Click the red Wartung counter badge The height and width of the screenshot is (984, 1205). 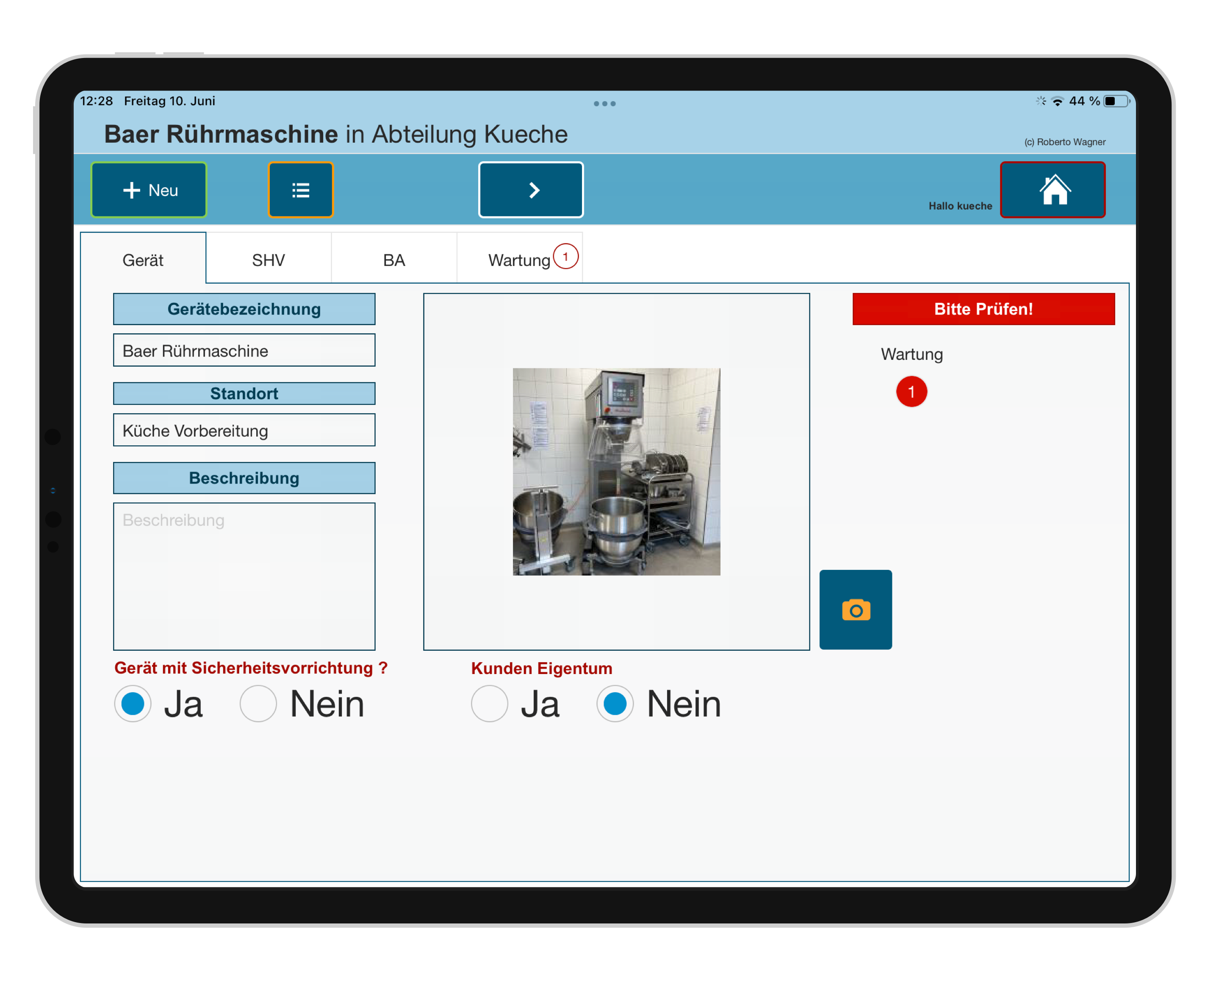[x=911, y=392]
